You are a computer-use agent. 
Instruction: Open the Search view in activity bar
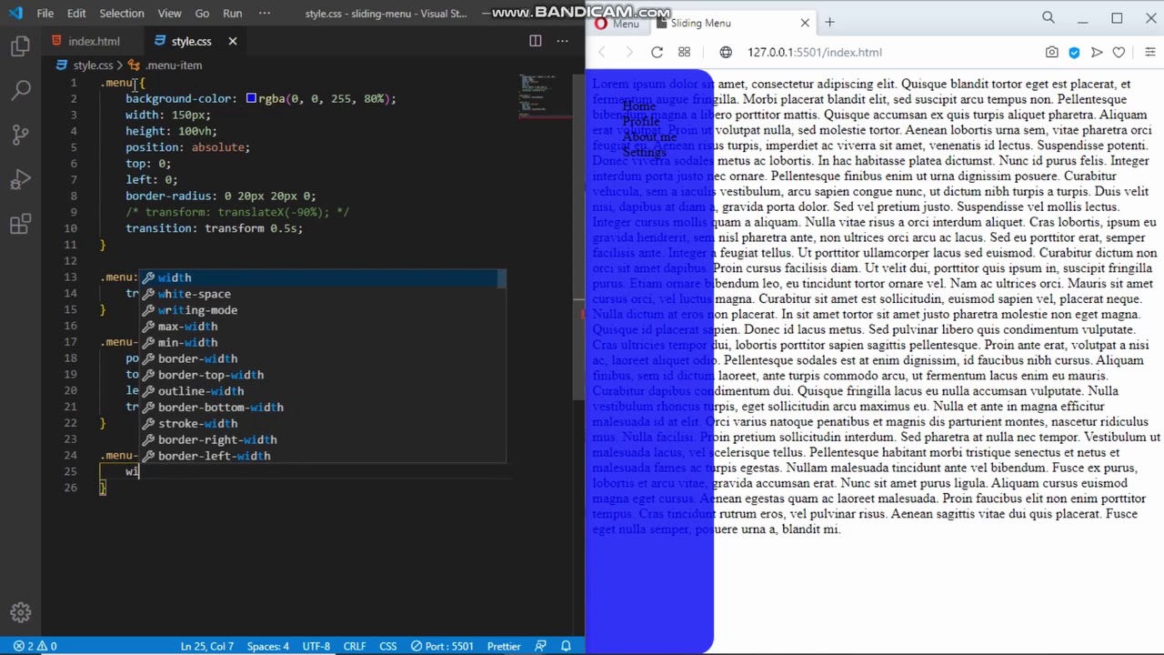[20, 90]
